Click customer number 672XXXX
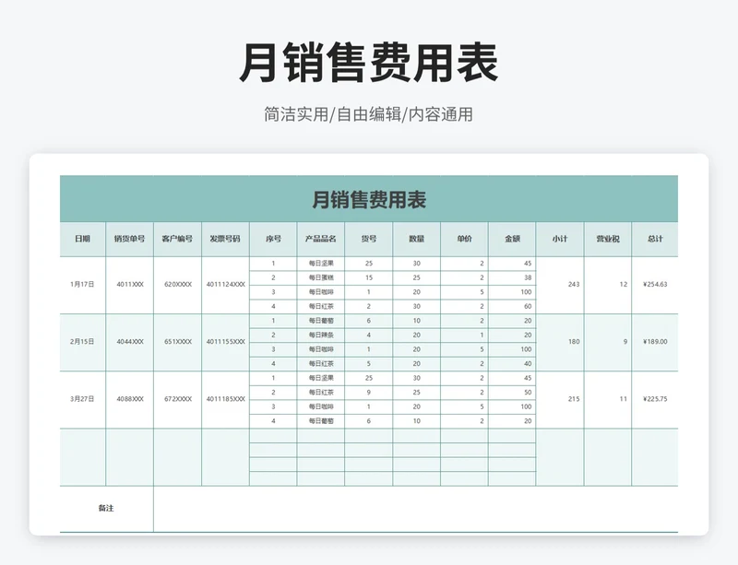This screenshot has width=738, height=565. (177, 399)
